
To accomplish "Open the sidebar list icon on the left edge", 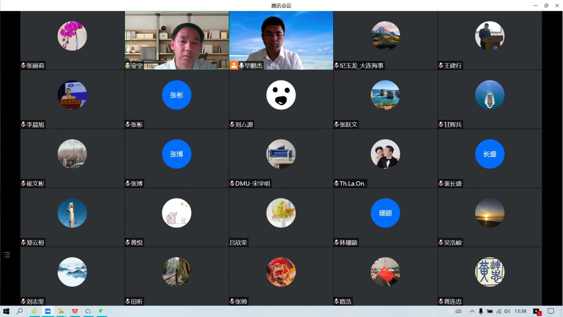I will click(x=7, y=255).
